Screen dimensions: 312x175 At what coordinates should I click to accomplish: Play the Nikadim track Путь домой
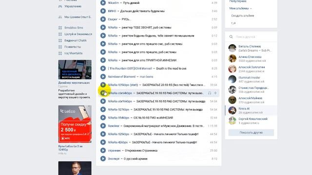click(103, 3)
